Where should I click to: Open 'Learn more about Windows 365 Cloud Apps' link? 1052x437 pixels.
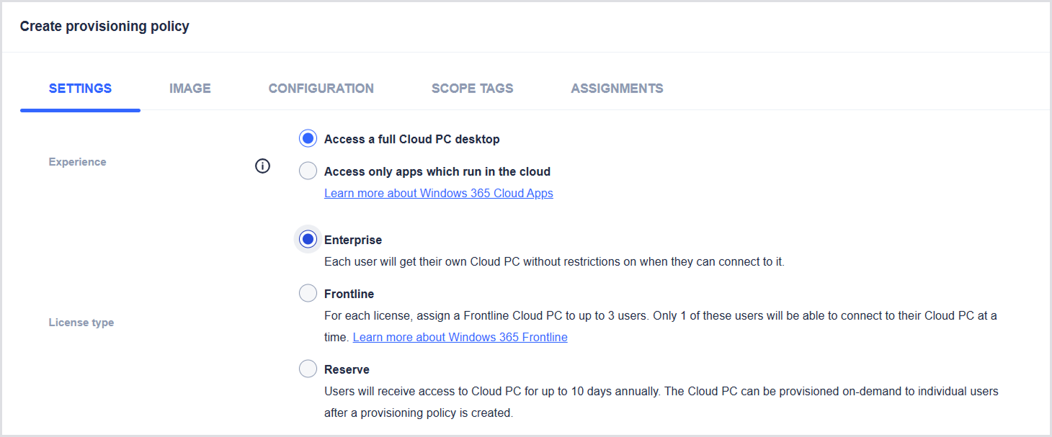point(438,193)
